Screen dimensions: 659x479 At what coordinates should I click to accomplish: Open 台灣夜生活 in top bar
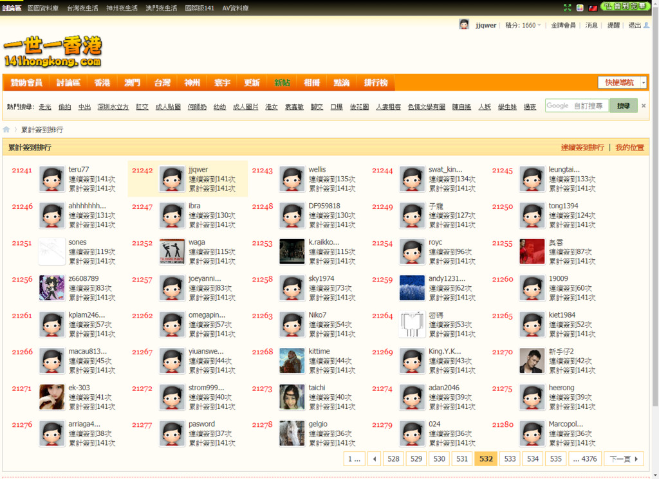pos(82,8)
